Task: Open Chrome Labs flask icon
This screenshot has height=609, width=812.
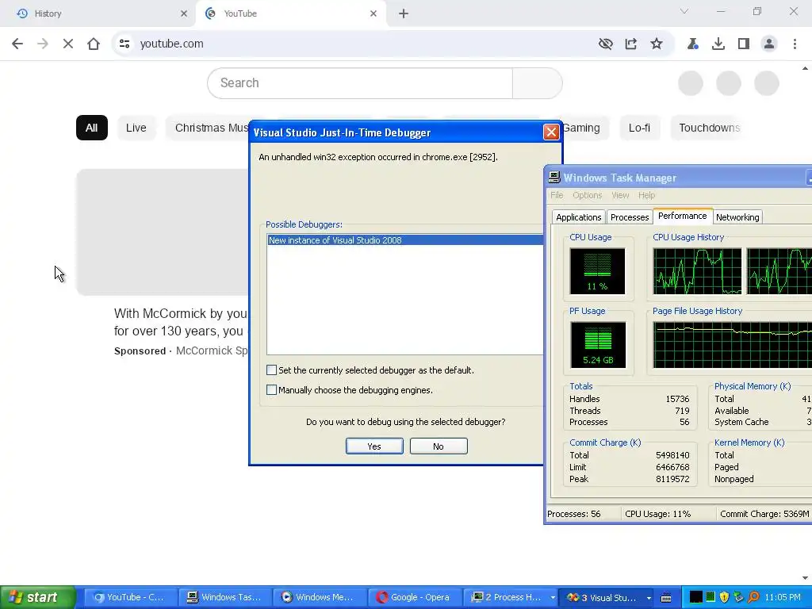Action: (x=692, y=44)
